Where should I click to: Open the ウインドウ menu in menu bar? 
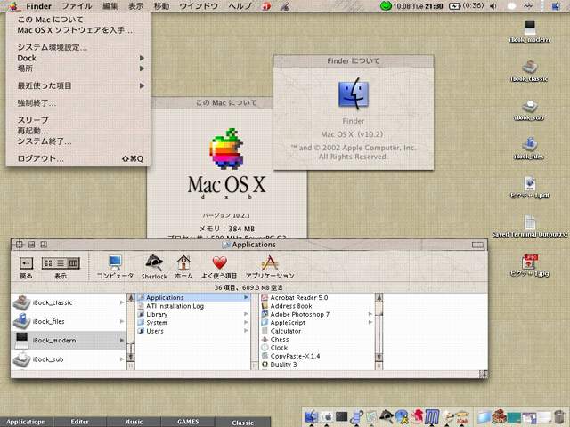pyautogui.click(x=199, y=6)
